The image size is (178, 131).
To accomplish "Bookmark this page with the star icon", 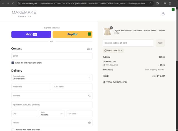I will tap(150, 3).
